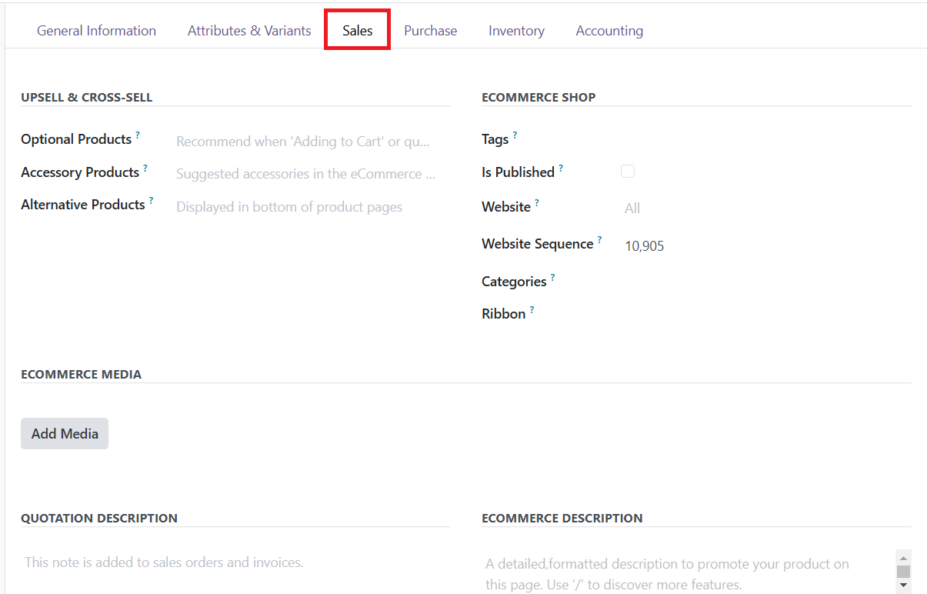927x594 pixels.
Task: Click help tooltip beside Accessory Products
Action: (x=145, y=169)
